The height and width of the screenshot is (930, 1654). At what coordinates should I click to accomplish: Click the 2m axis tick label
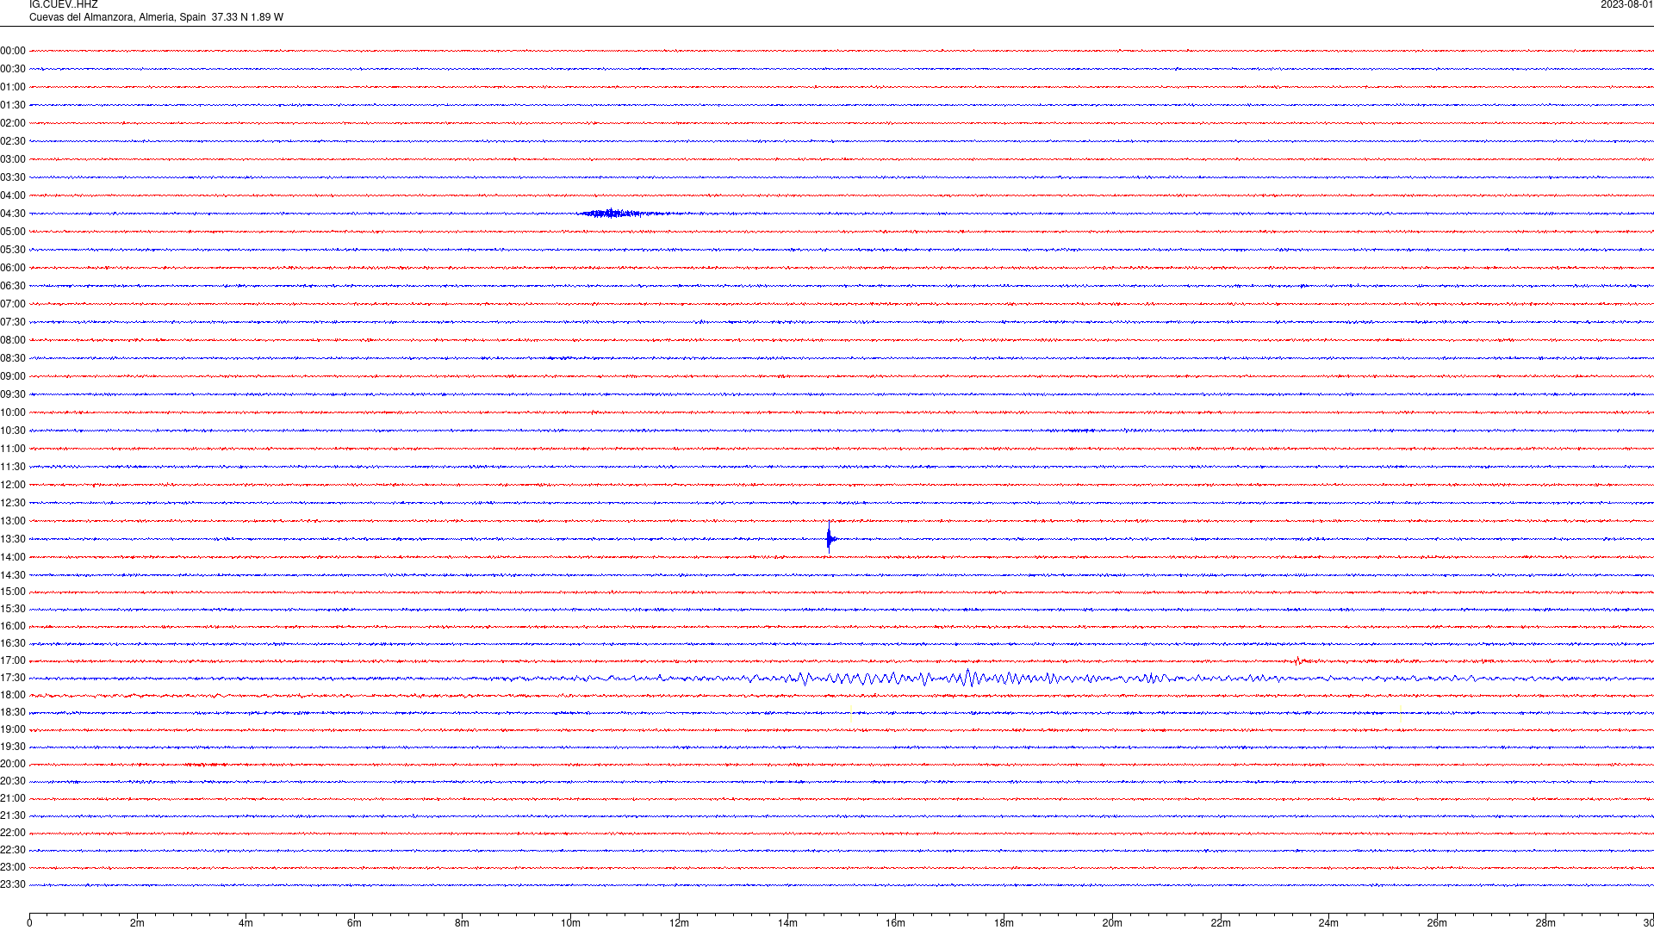(137, 923)
